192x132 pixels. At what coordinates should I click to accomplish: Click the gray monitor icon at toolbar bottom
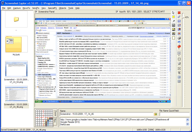pos(179,81)
